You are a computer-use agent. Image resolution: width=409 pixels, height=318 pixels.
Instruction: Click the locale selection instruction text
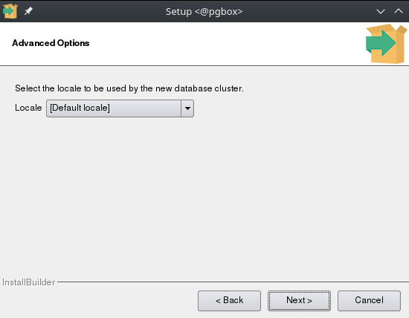pos(129,88)
